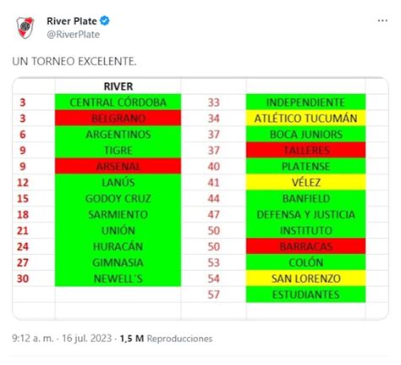
Task: Click the tweet timestamp 9:12 a. m.
Action: click(62, 338)
